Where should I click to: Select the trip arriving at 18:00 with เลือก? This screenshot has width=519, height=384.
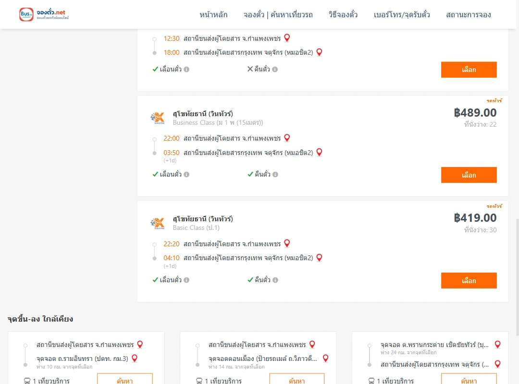click(x=469, y=70)
